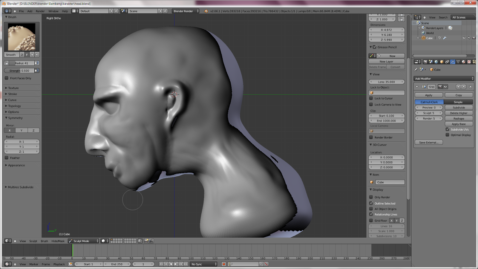Open the Constraints chain-link properties tab

(447, 62)
